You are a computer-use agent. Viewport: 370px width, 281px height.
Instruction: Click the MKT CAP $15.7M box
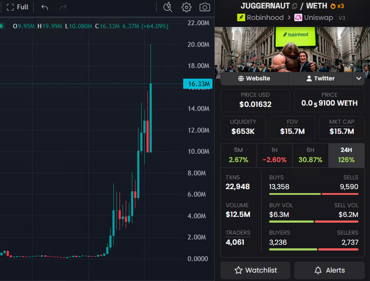click(342, 128)
